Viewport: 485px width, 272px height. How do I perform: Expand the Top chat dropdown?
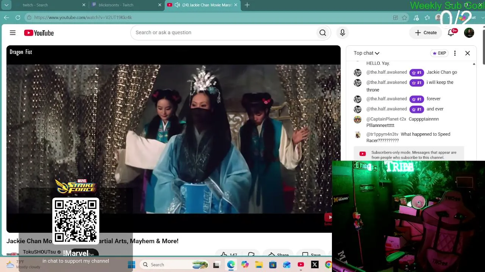point(366,53)
